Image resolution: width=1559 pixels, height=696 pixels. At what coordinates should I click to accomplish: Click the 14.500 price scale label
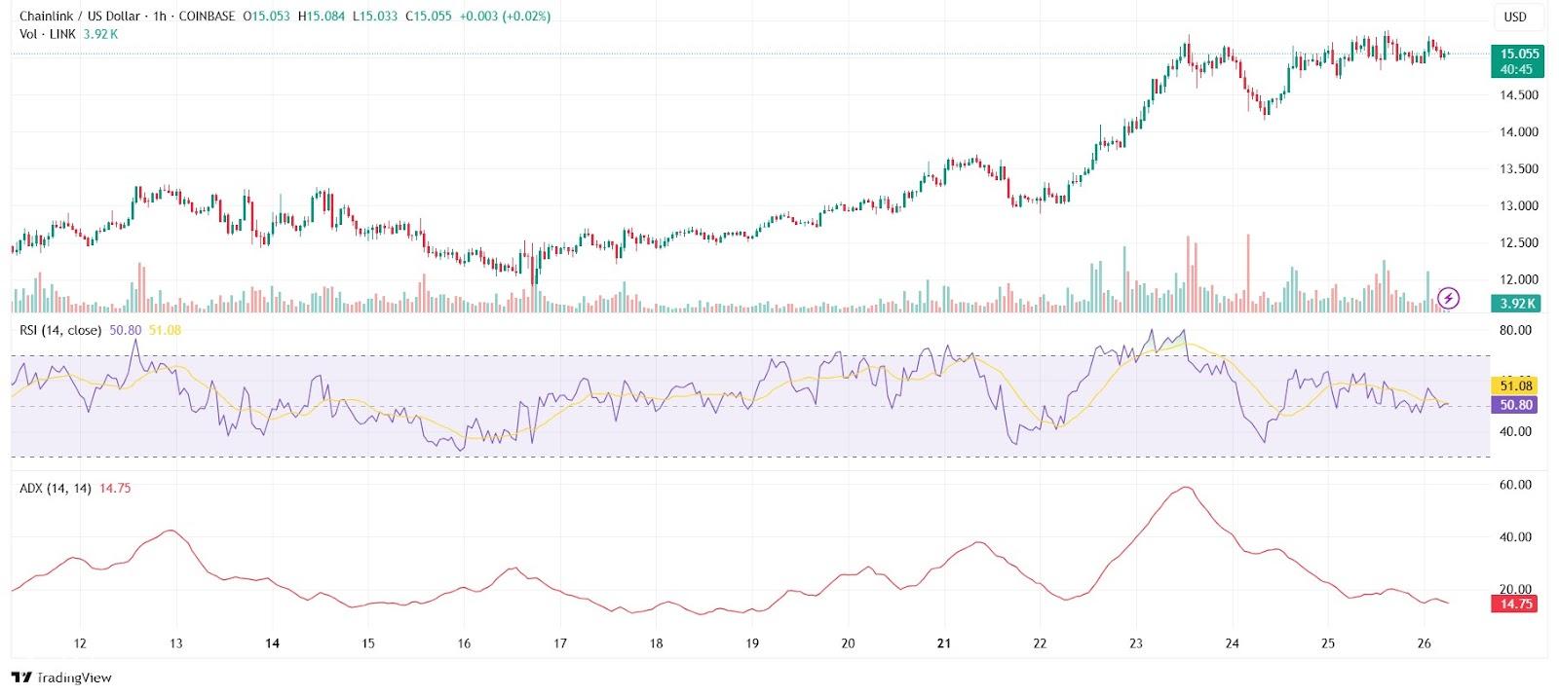pyautogui.click(x=1519, y=95)
